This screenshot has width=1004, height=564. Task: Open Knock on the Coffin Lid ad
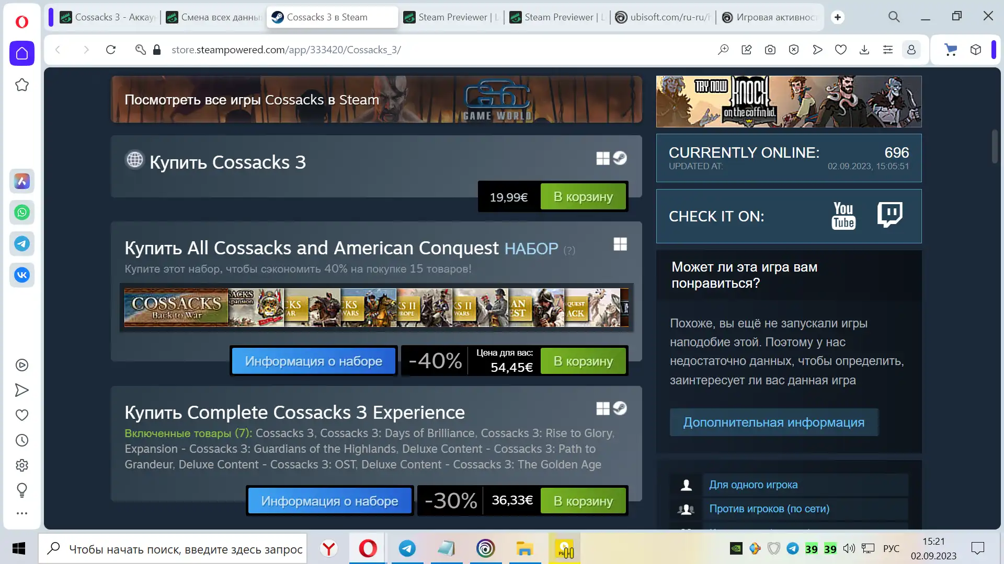[x=789, y=101]
